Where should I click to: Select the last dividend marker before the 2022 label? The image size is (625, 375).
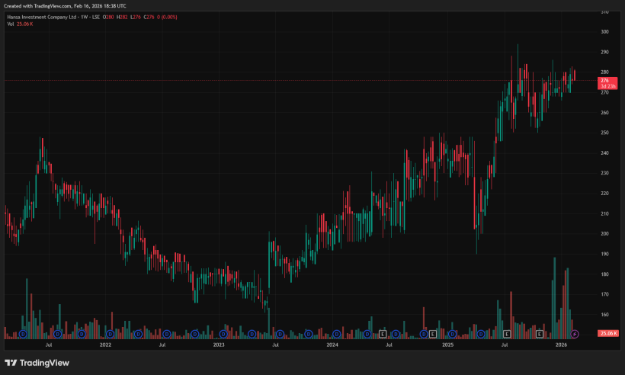tap(82, 334)
